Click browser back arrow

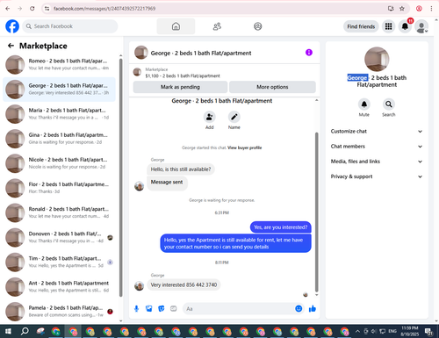tap(8, 9)
